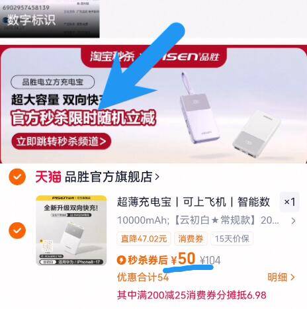The width and height of the screenshot is (307, 309).
Task: Click the chevron next to 品胜官方旗舰店
Action: point(157,177)
